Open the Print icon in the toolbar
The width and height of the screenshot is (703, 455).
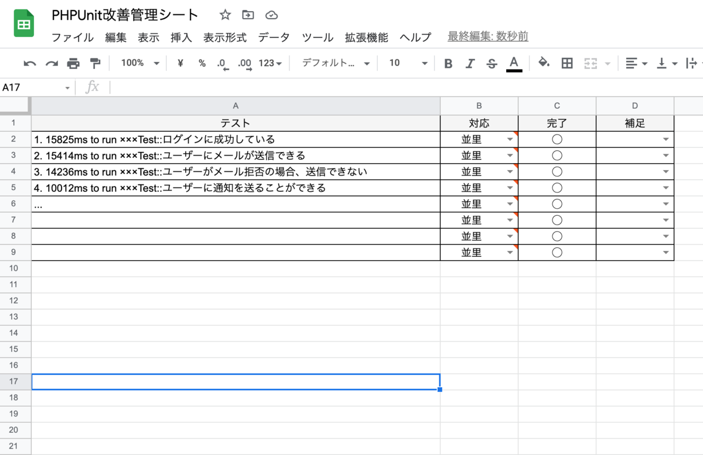(74, 63)
